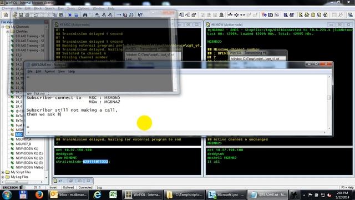Click the MSC command line with ctral:msisdn

(83, 162)
